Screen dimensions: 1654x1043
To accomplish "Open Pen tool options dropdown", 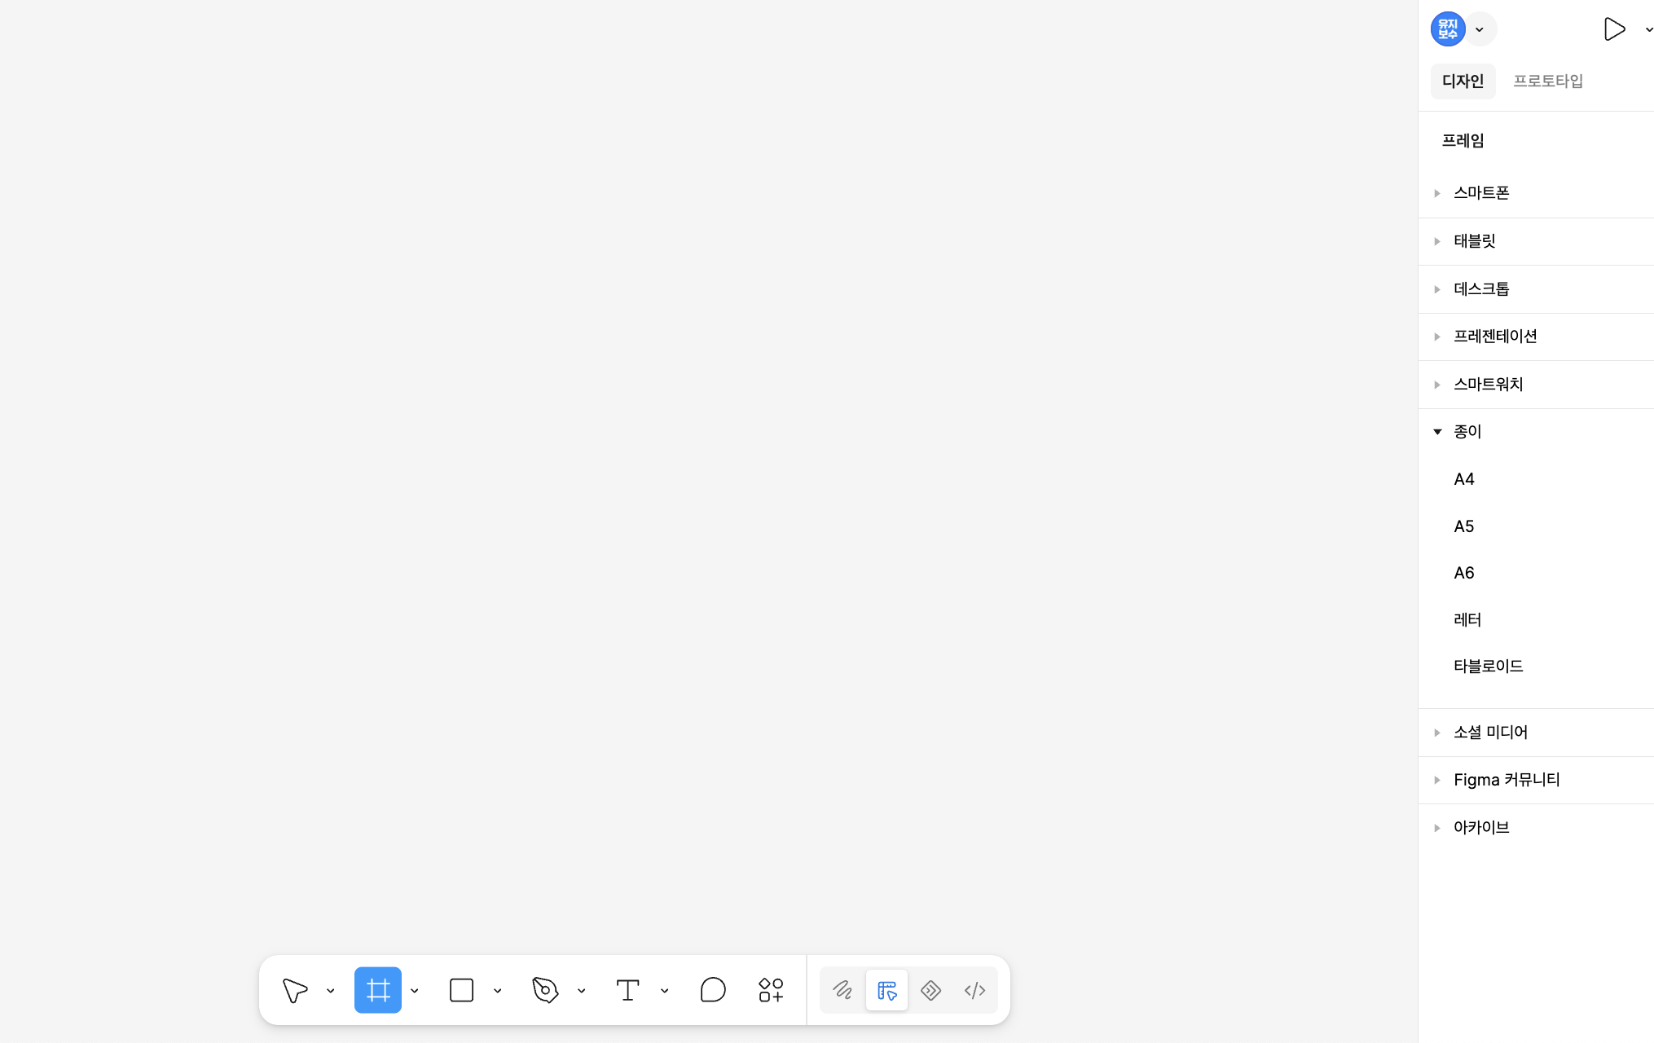I will pos(581,990).
